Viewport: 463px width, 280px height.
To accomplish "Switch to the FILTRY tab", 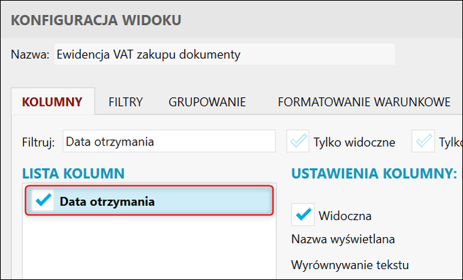I will (126, 103).
